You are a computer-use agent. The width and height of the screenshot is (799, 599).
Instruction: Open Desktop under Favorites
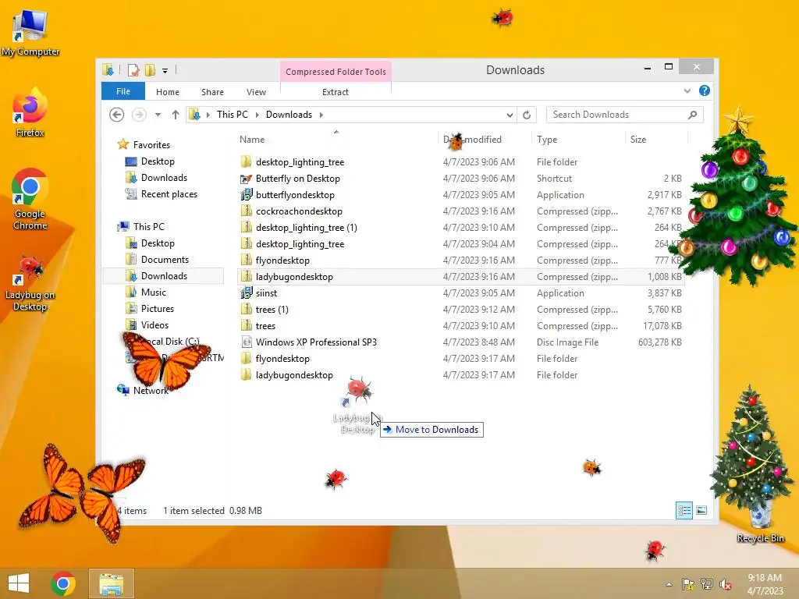(158, 161)
